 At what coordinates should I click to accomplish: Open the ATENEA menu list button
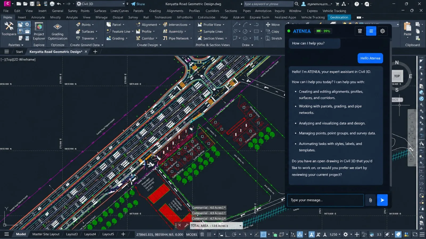point(371,31)
